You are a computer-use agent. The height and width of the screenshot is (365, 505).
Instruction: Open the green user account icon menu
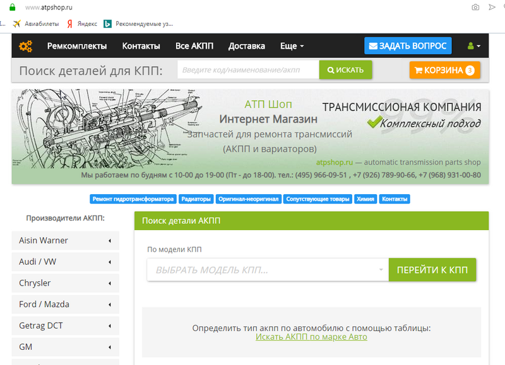click(x=474, y=46)
